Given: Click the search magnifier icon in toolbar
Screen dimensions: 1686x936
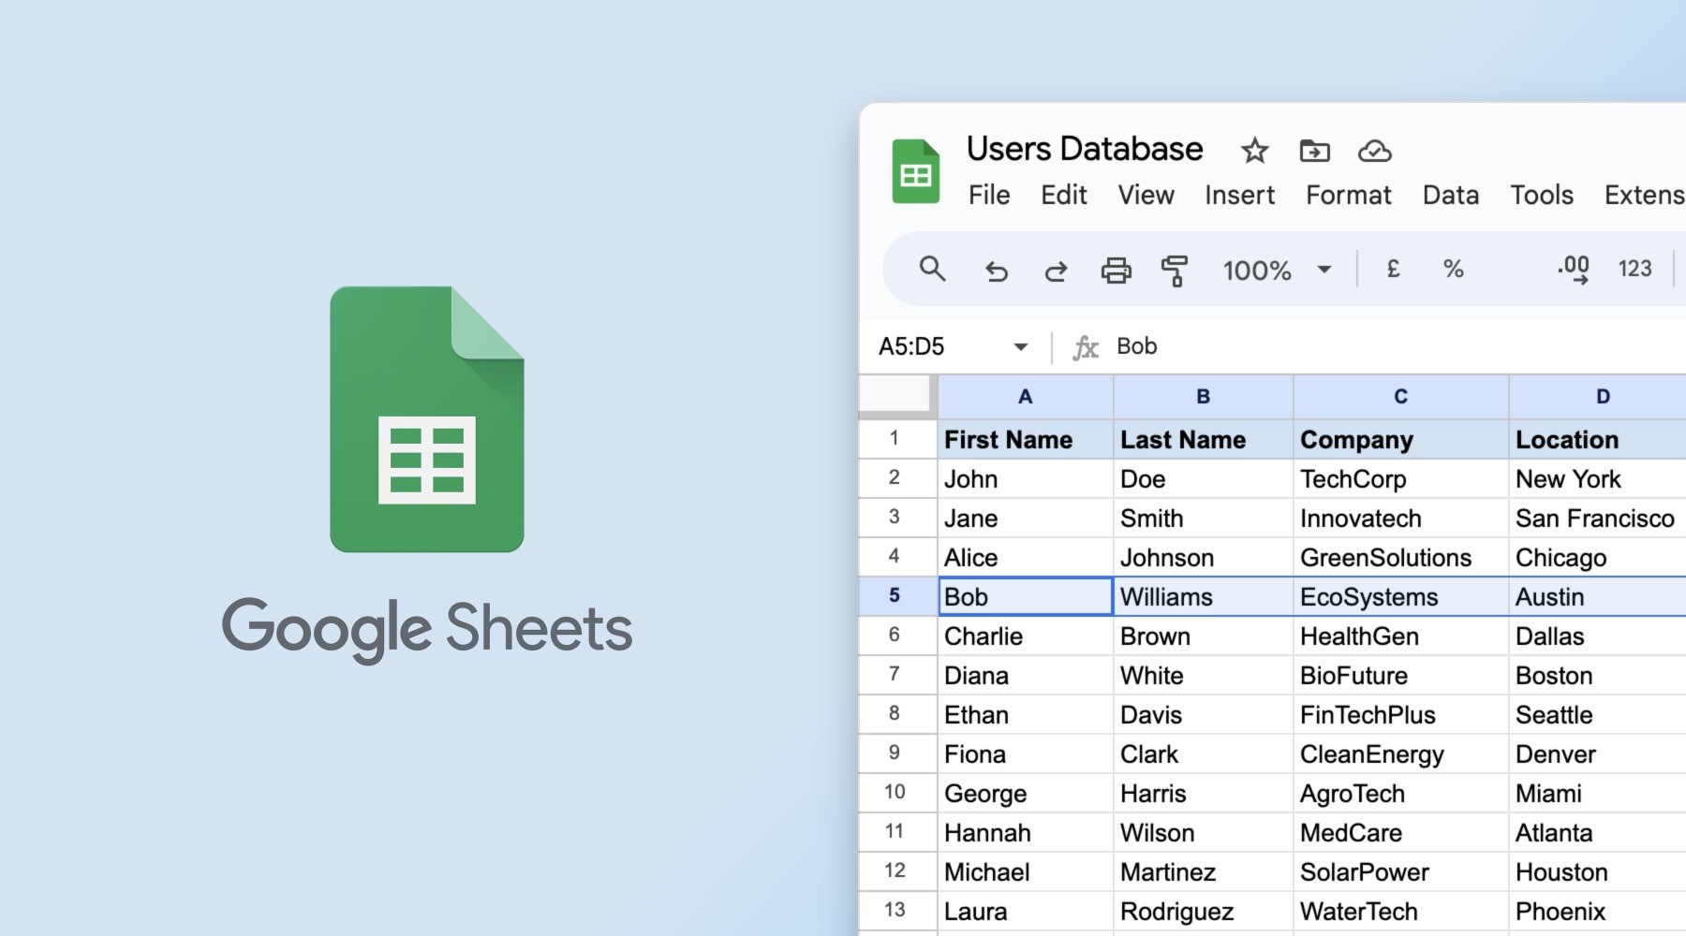Looking at the screenshot, I should click(932, 270).
